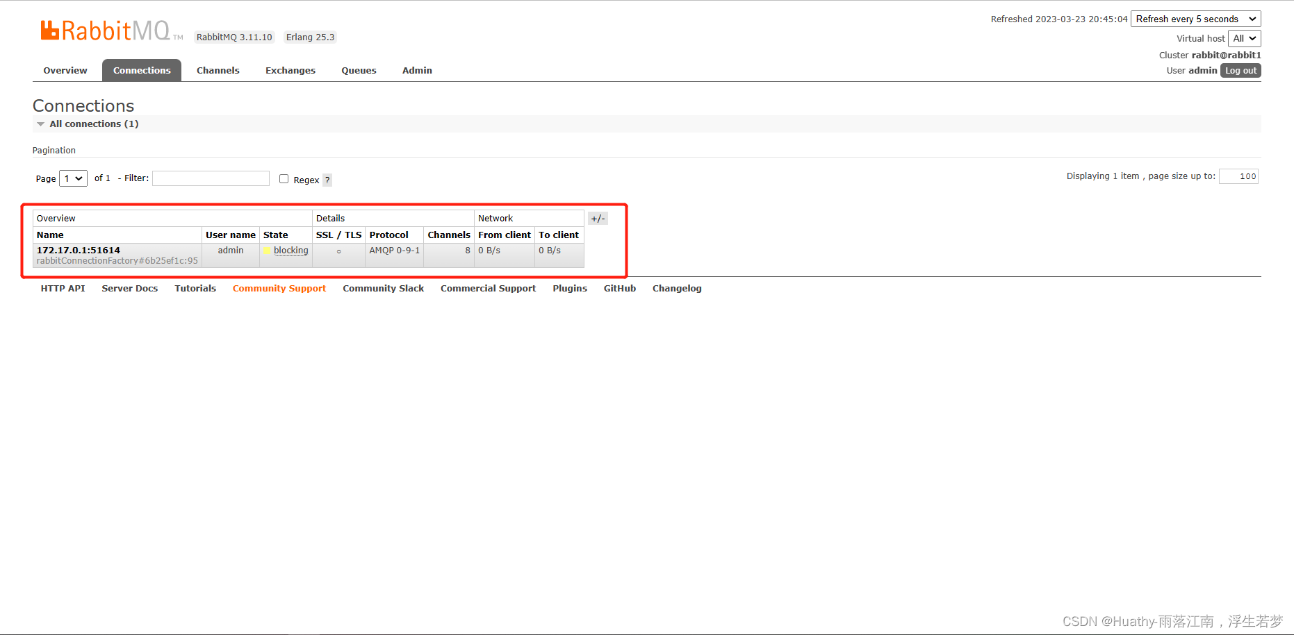Open the Commercial Support link

tap(488, 288)
